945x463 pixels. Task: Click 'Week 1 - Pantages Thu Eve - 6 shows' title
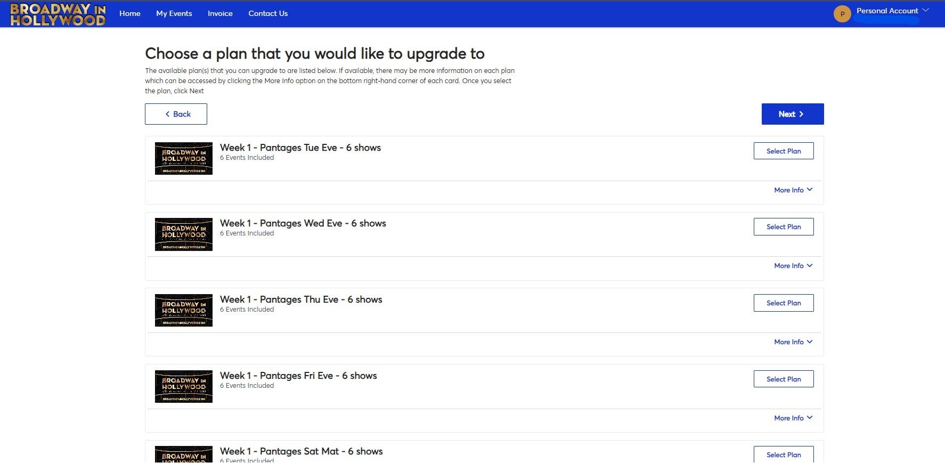pos(301,299)
